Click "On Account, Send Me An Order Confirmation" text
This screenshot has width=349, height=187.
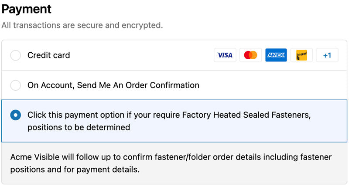click(x=113, y=85)
